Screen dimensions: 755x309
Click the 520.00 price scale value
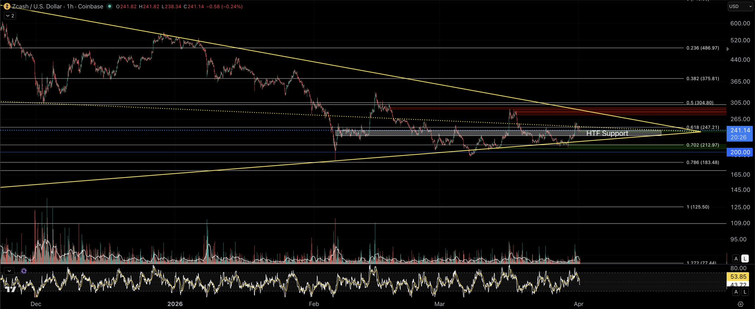click(x=740, y=40)
